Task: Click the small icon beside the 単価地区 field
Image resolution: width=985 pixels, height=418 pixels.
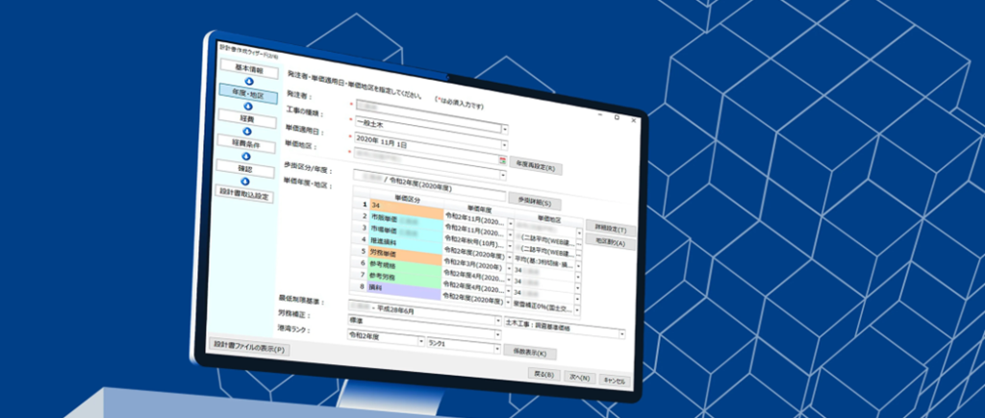Action: pos(502,160)
